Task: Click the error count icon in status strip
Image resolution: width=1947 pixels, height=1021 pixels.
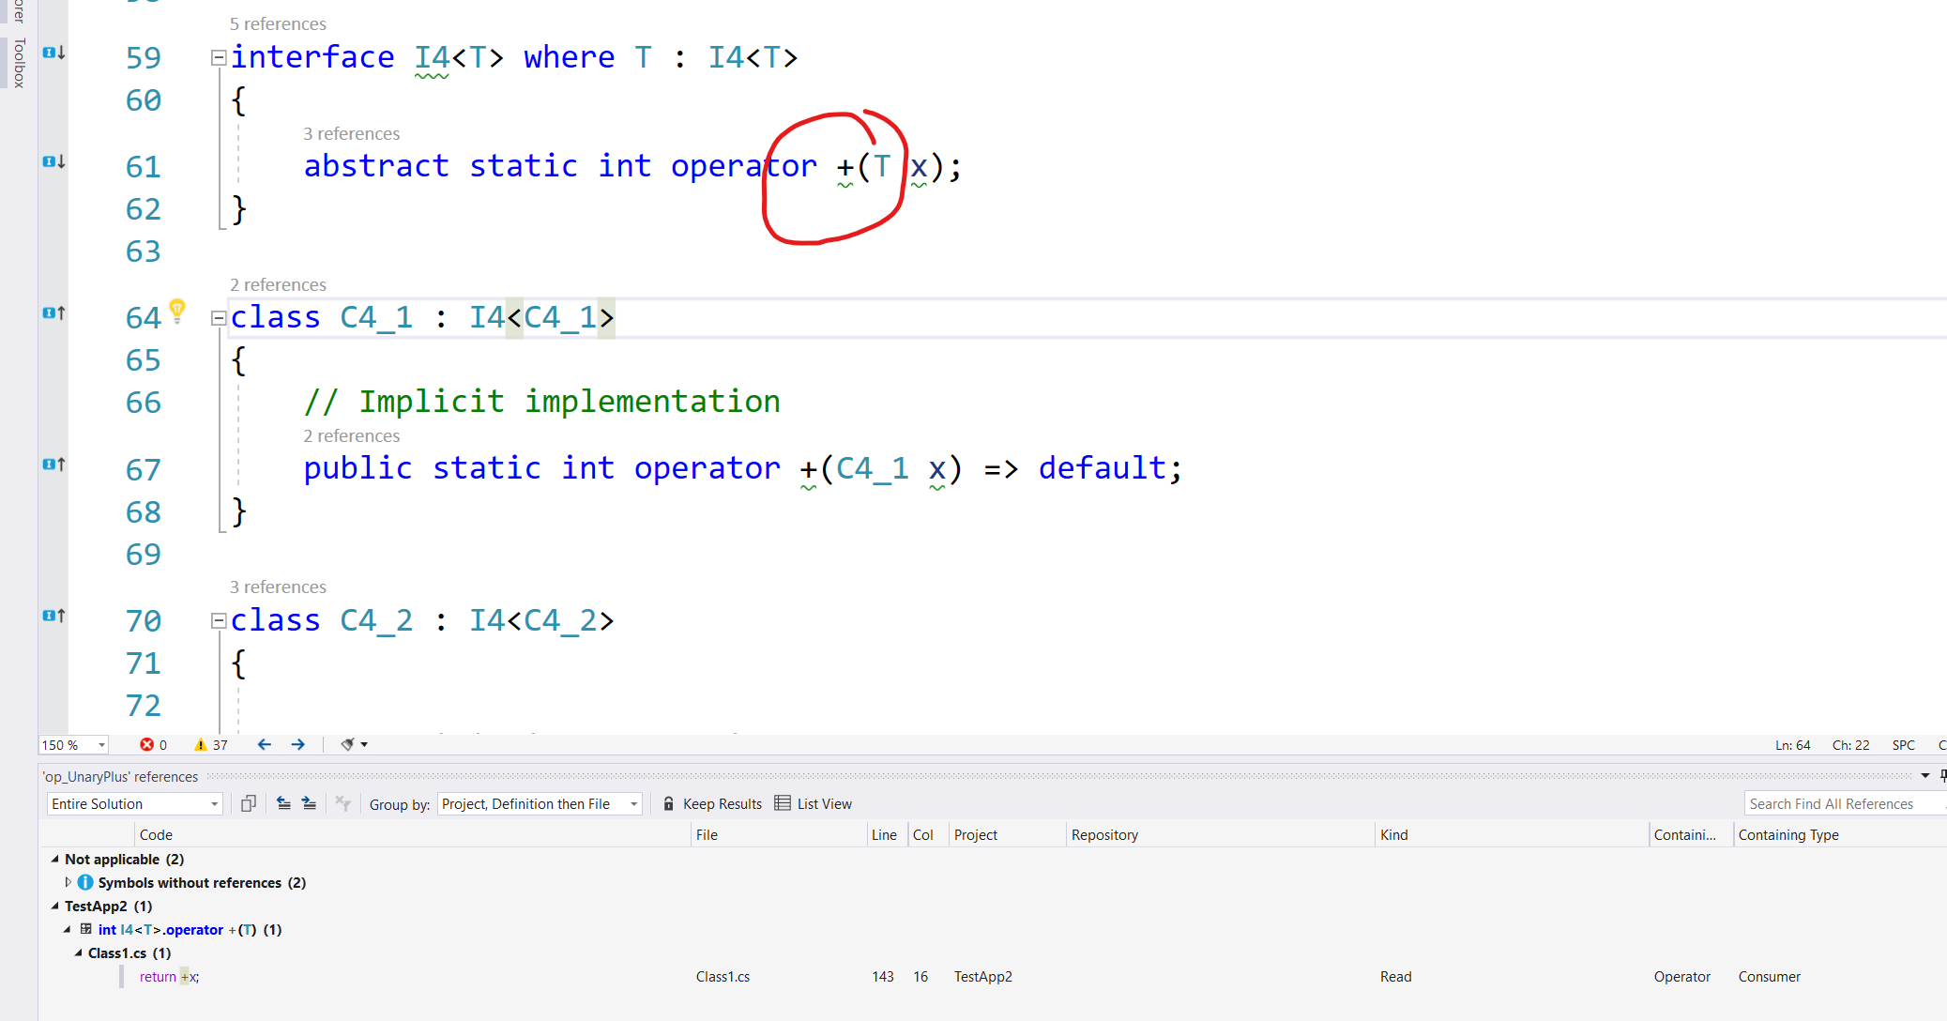Action: [147, 745]
